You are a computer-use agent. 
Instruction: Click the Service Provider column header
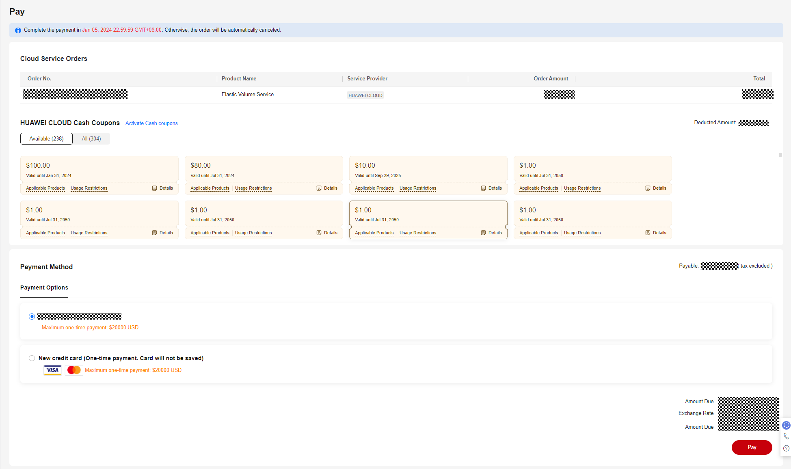point(367,79)
